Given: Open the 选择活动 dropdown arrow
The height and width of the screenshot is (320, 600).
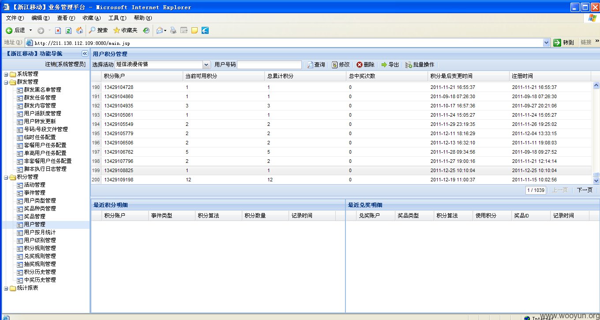Looking at the screenshot, I should [x=206, y=65].
